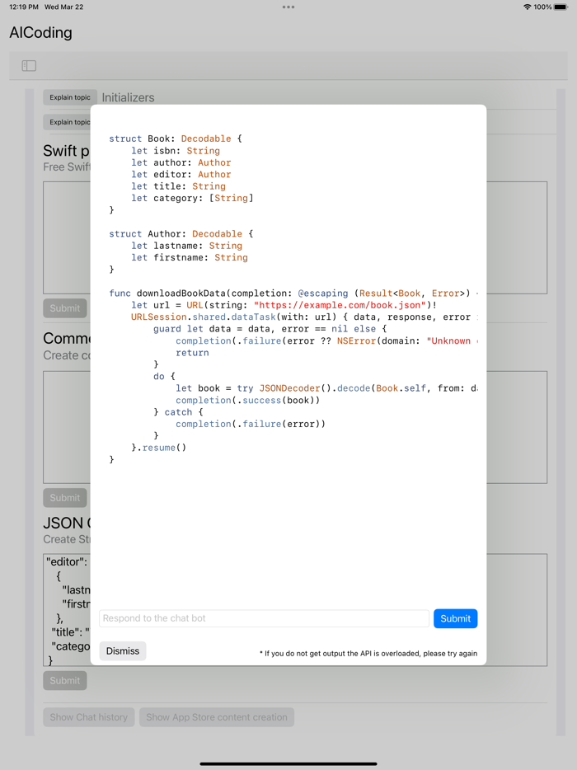Open the Show Chat history button
The image size is (577, 770).
coord(88,717)
